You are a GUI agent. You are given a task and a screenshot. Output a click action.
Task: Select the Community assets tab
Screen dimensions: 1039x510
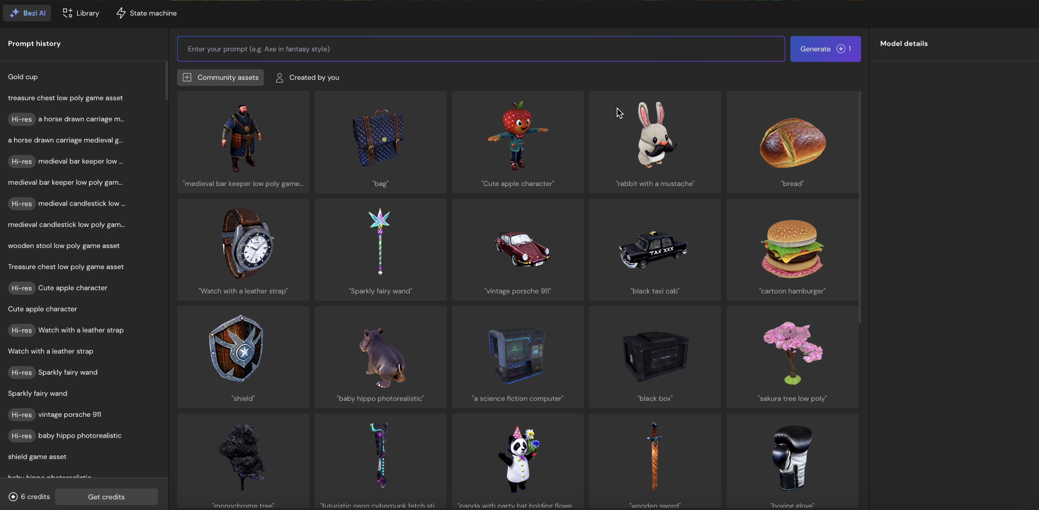228,77
